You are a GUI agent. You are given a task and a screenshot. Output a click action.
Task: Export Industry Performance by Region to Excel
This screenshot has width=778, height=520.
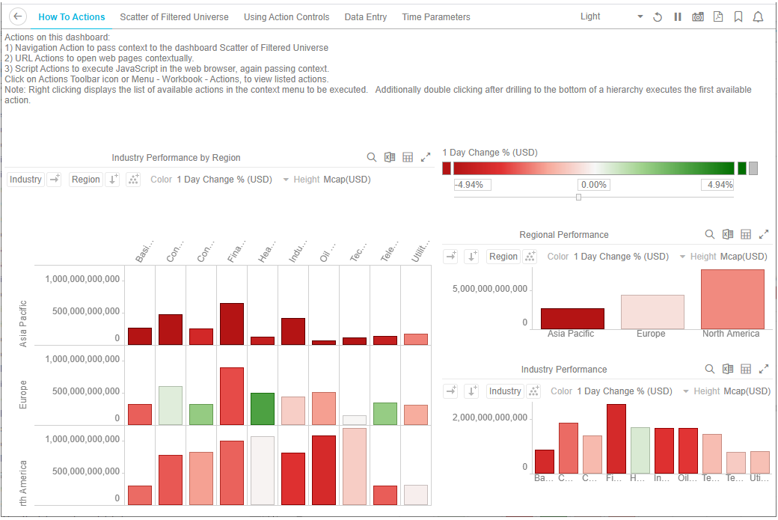coord(390,158)
